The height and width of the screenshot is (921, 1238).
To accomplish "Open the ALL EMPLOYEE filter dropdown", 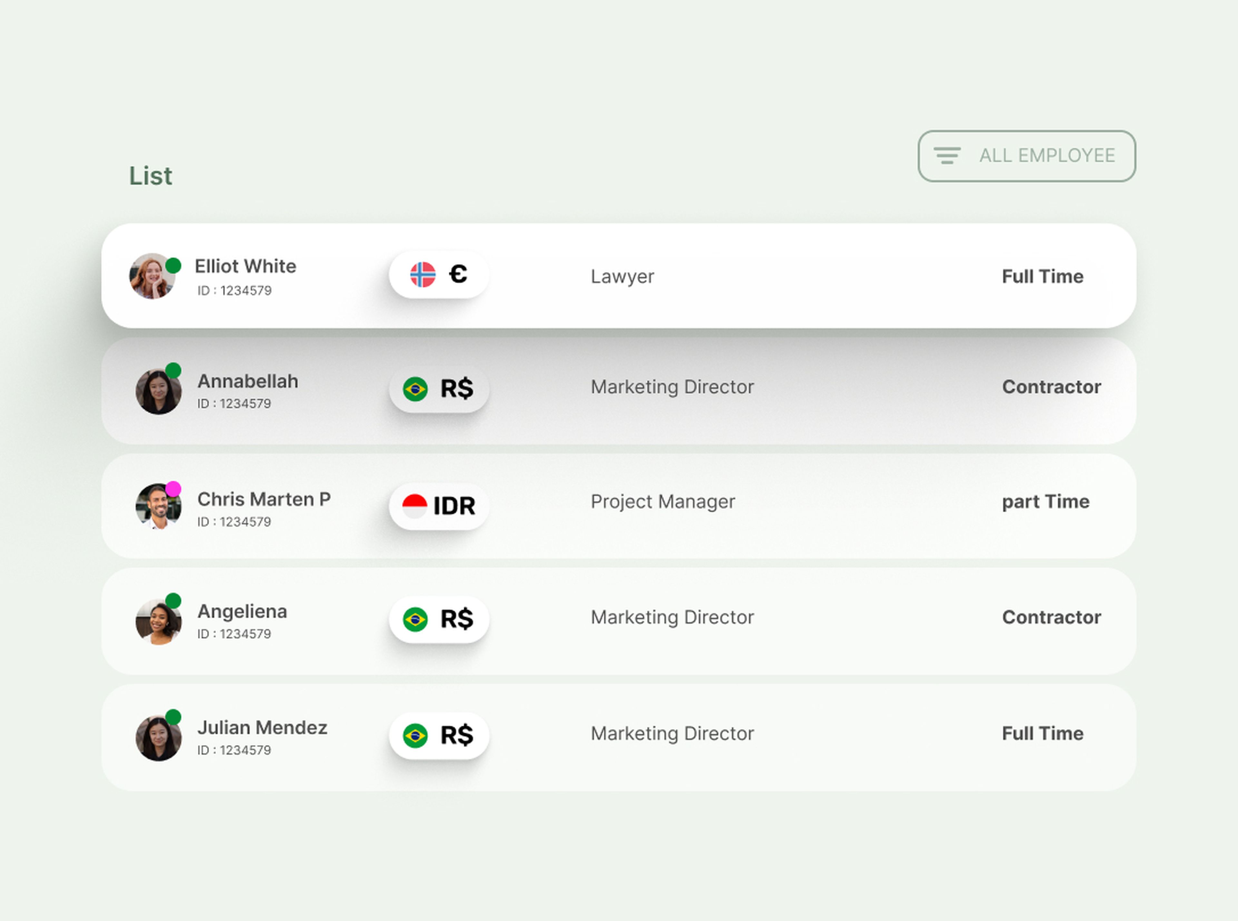I will (1026, 156).
